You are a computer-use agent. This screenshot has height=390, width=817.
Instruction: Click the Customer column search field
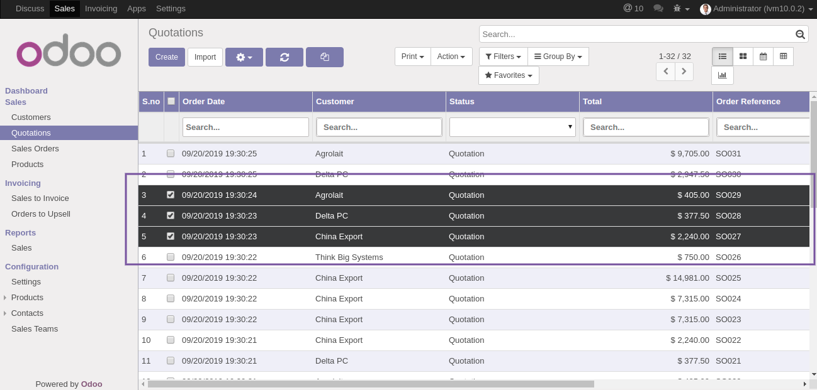[x=379, y=127]
